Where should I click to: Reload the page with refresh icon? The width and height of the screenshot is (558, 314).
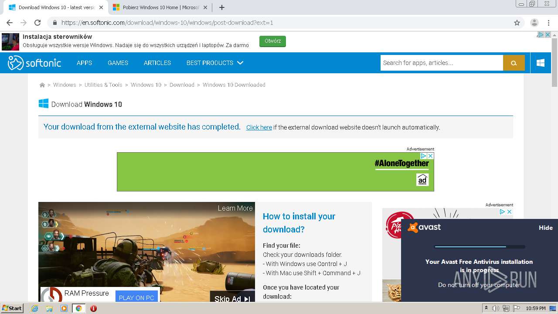37,23
